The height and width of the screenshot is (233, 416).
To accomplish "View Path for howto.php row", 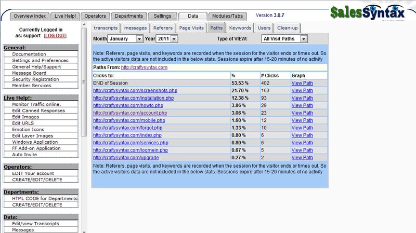I will coord(302,105).
